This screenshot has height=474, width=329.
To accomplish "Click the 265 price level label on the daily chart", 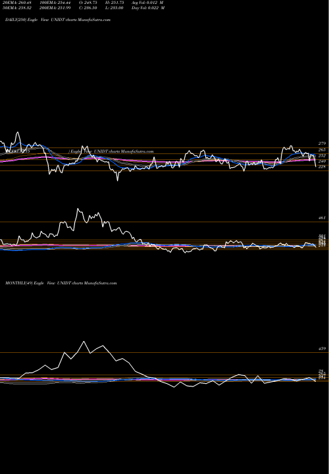I will 322,150.
